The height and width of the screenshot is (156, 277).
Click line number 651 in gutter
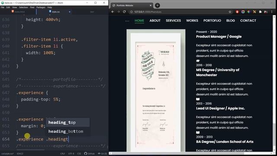6,119
